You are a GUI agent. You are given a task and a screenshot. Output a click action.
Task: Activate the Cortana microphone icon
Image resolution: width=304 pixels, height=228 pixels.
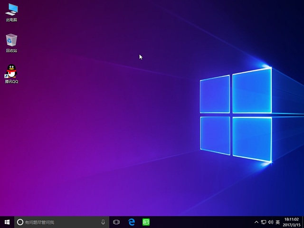[103, 222]
